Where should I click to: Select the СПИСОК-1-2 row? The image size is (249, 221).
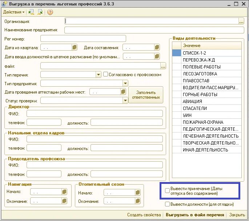click(x=207, y=53)
